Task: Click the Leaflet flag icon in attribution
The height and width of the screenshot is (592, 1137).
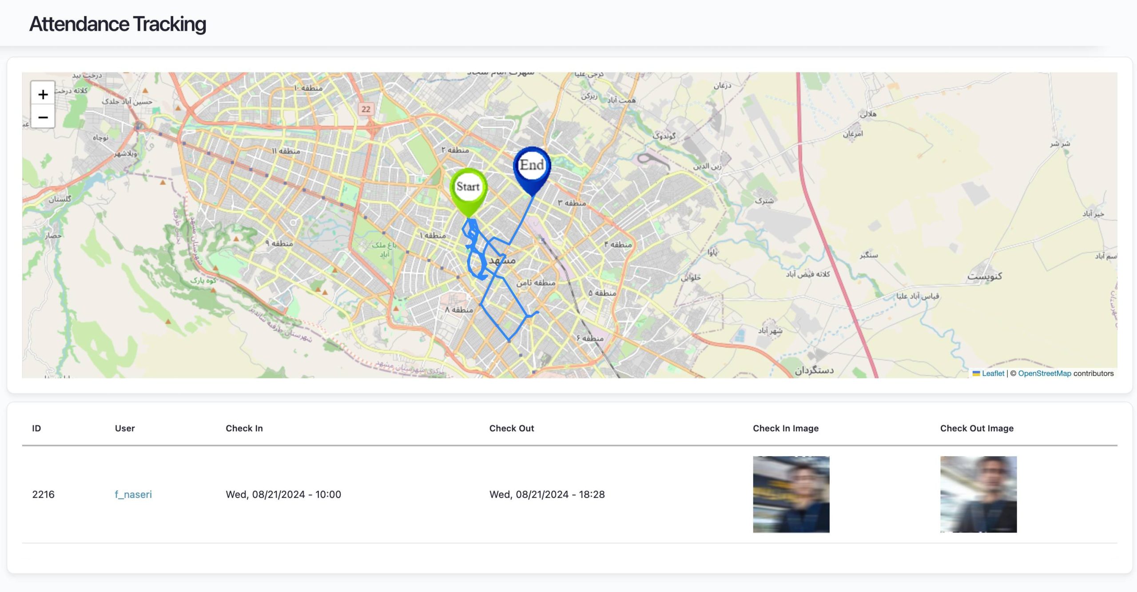Action: point(976,373)
